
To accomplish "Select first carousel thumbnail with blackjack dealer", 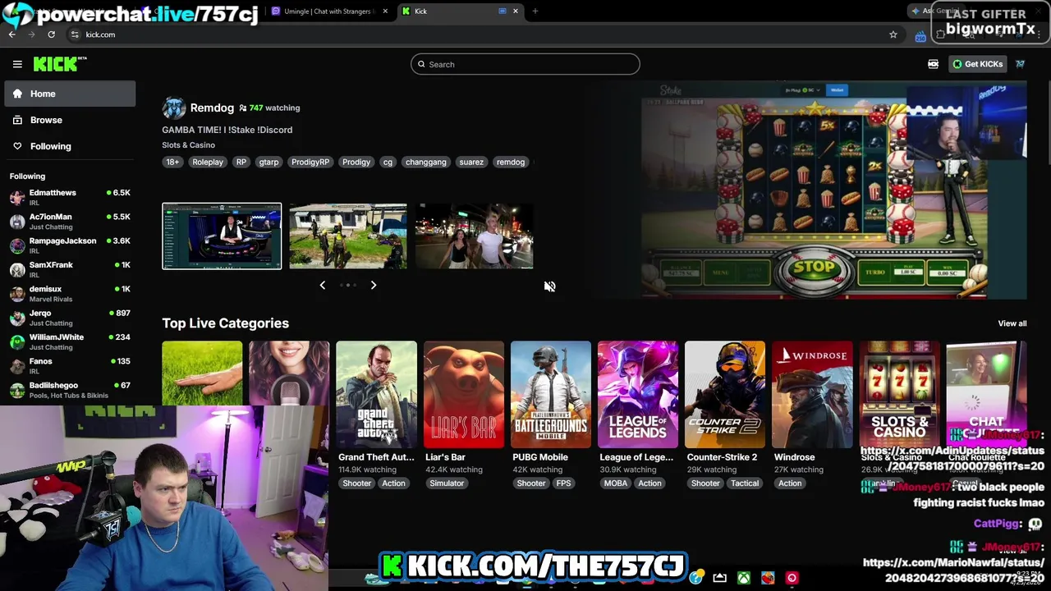I will pos(222,236).
